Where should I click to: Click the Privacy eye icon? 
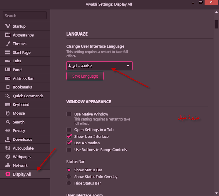[8, 131]
